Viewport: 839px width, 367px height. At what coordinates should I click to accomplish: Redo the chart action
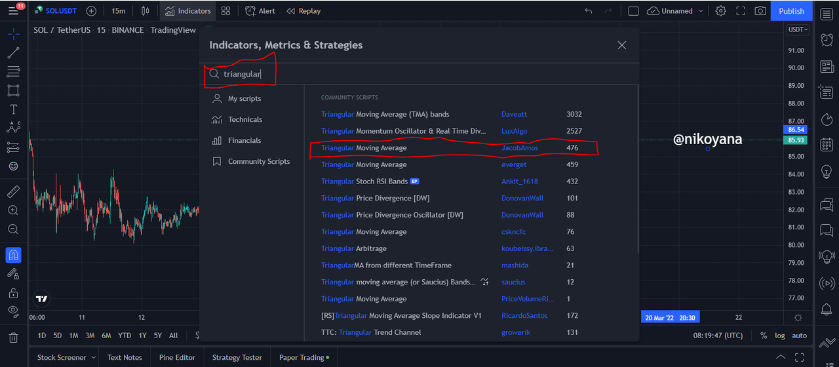[x=608, y=11]
